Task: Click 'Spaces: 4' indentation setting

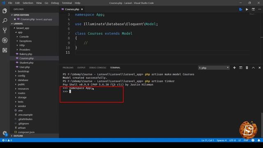Action: tap(221, 140)
